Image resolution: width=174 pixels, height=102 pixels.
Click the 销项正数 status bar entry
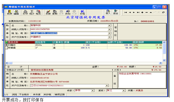(x=60, y=95)
